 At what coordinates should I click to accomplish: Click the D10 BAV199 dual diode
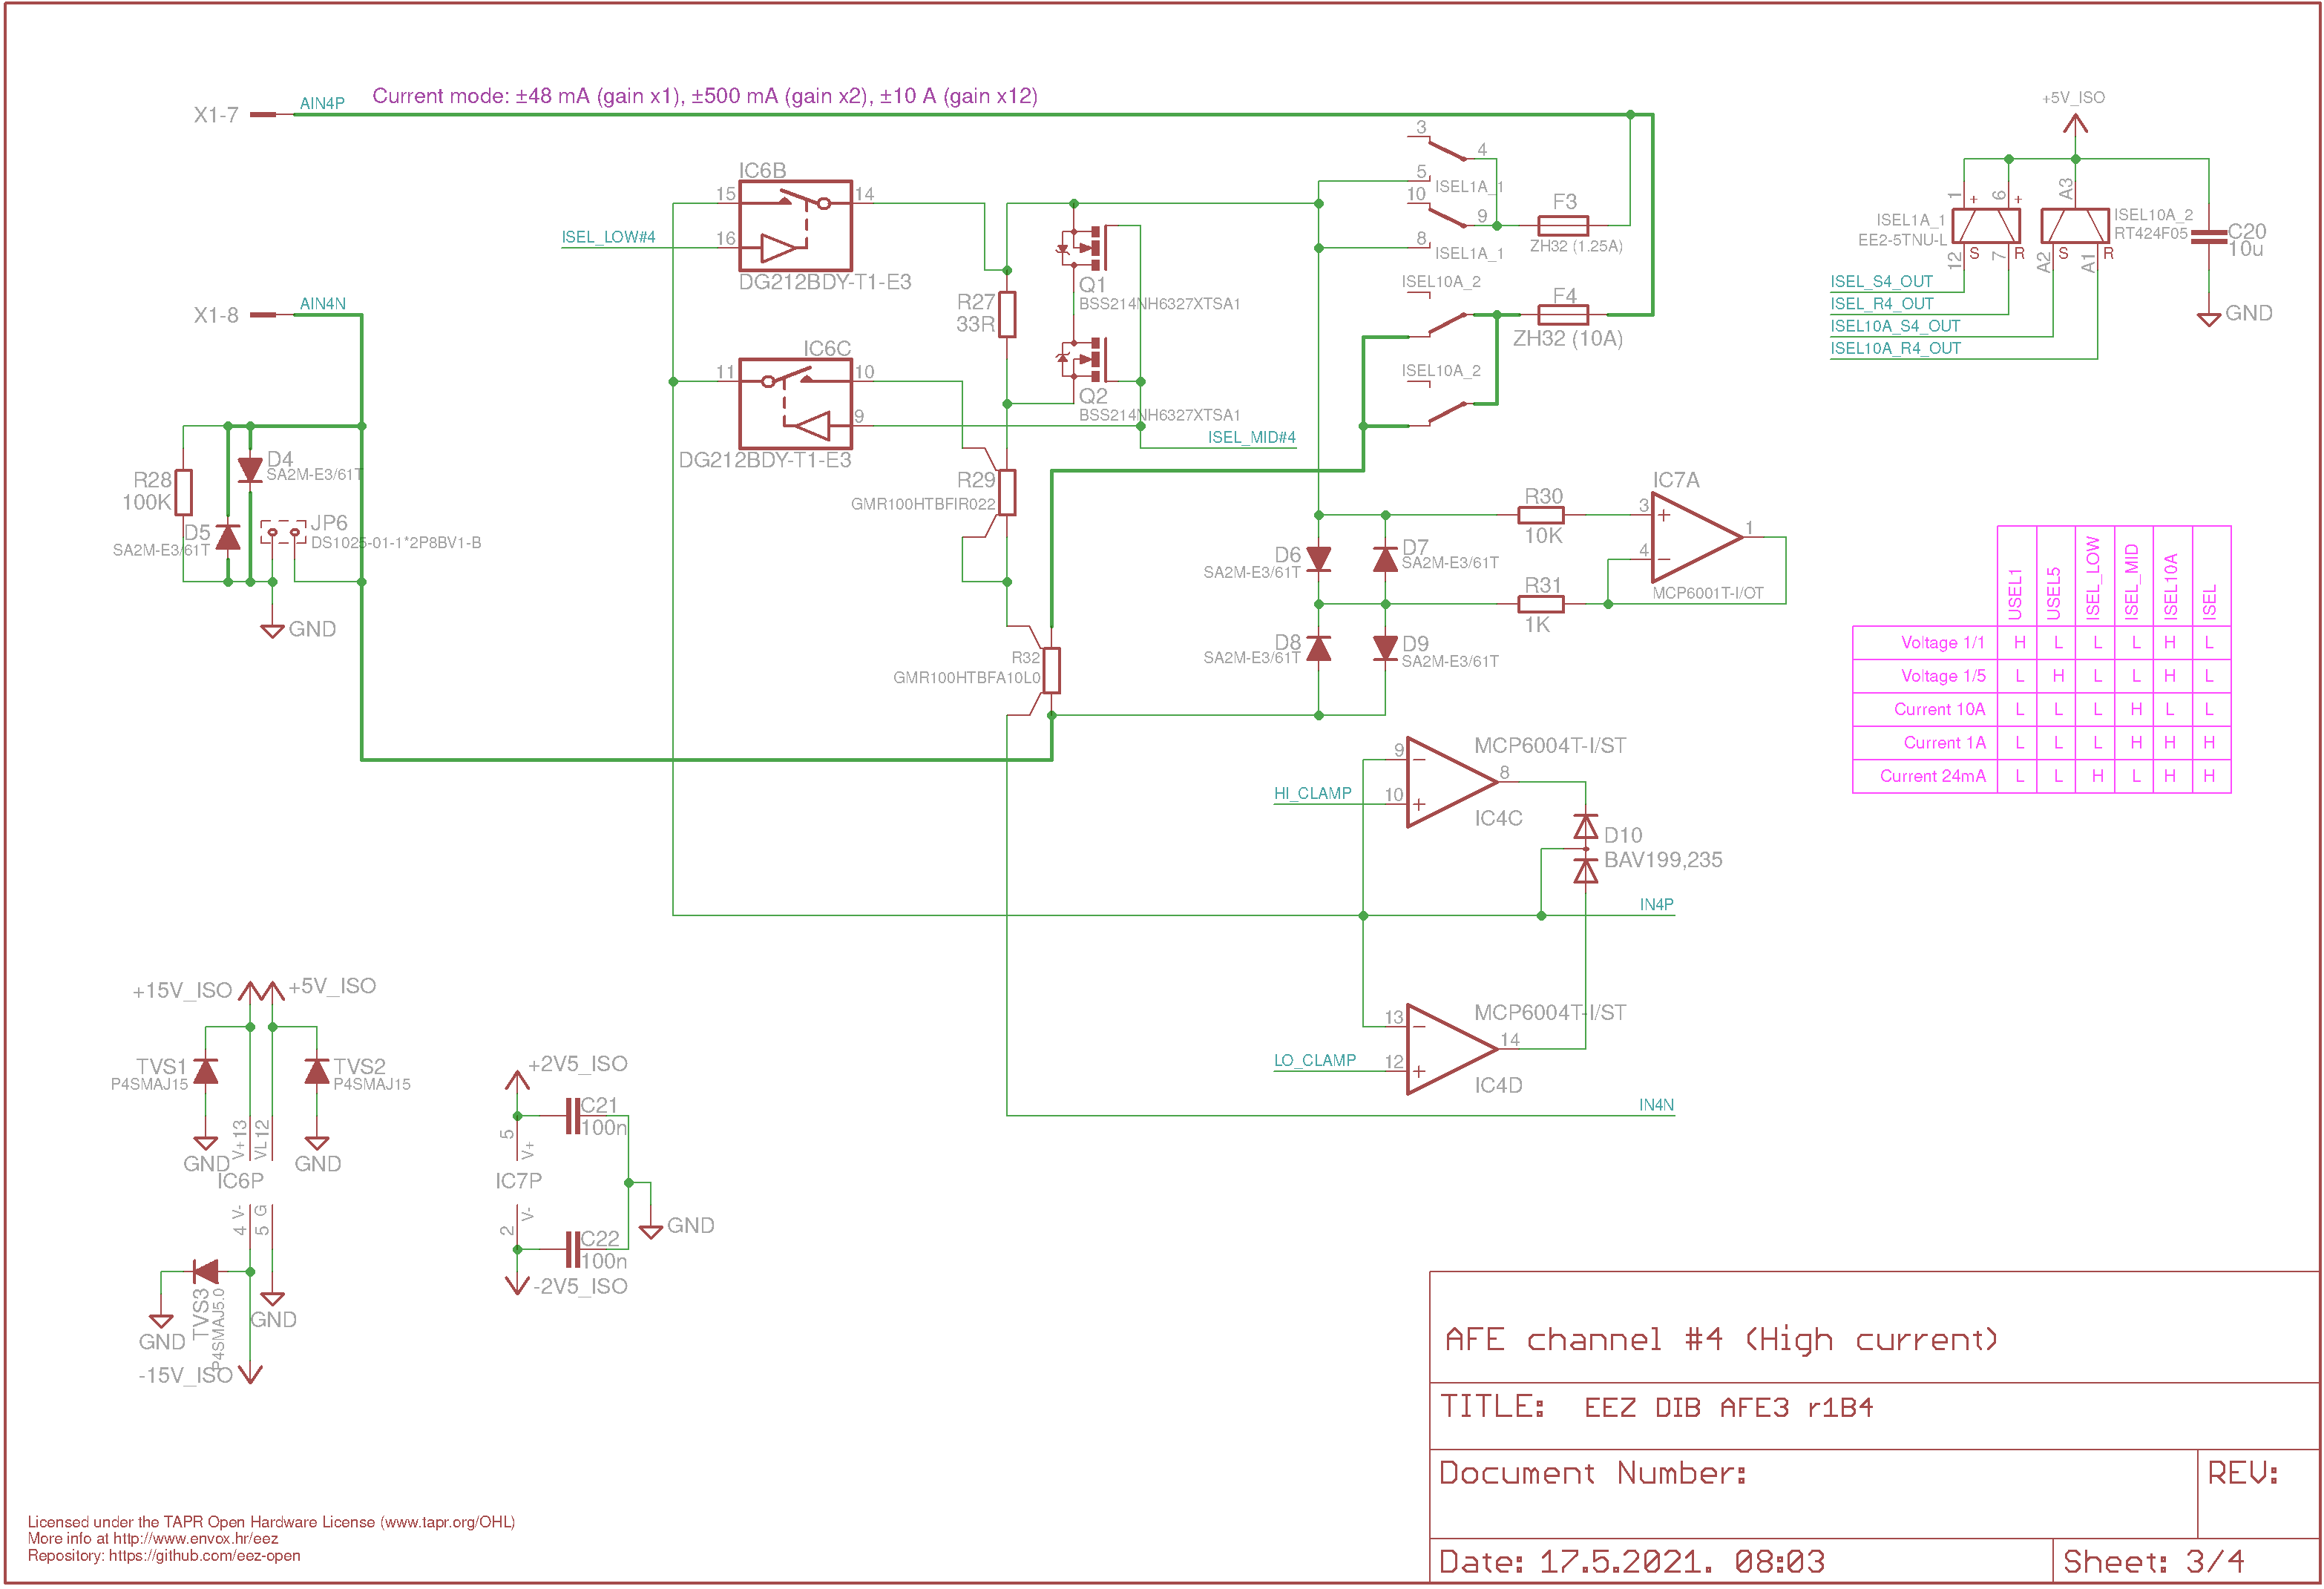click(1586, 849)
